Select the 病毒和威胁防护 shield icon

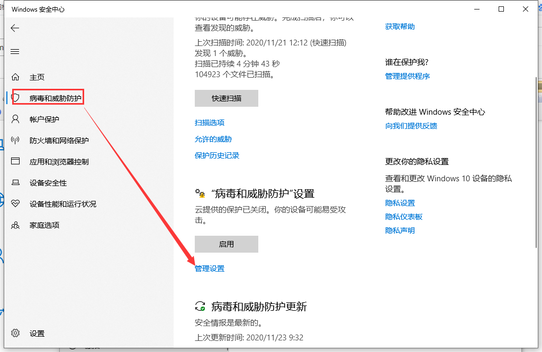click(16, 98)
